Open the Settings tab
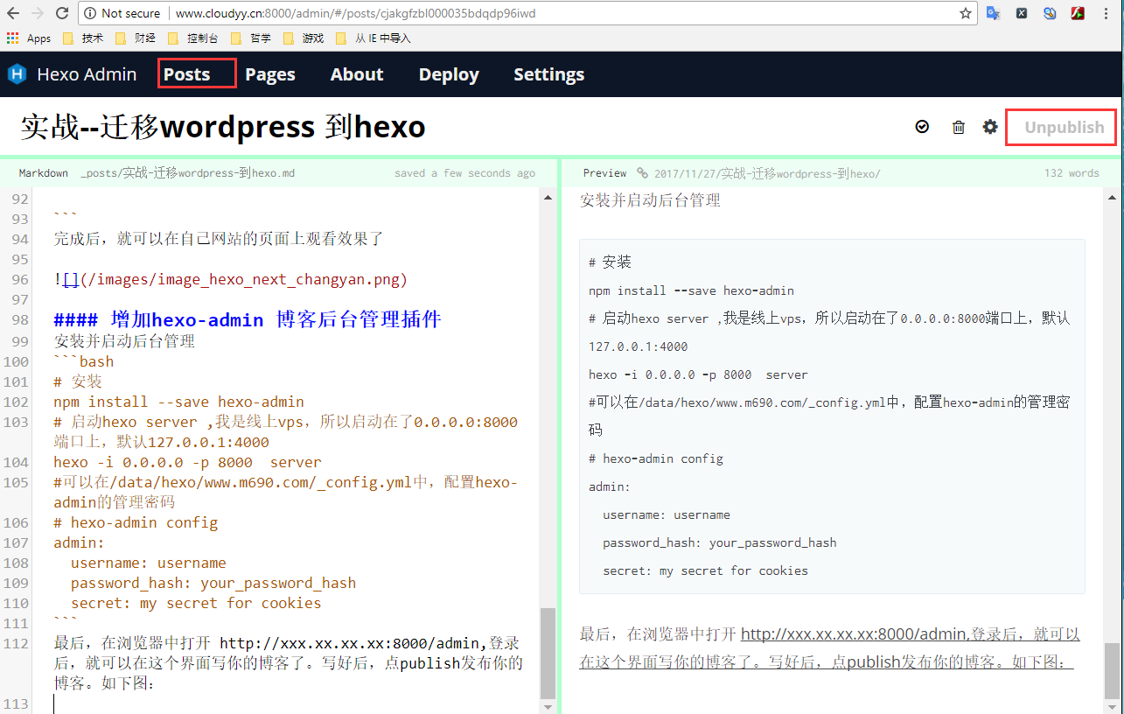 tap(549, 74)
